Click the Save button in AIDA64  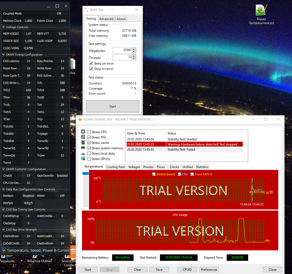159,269
